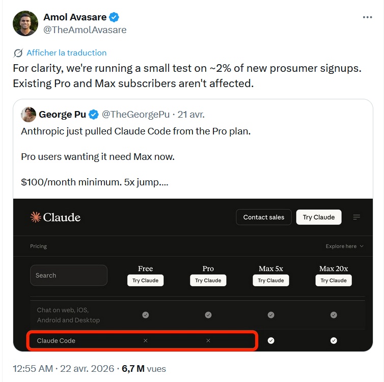Expand the Explore here dropdown
The image size is (384, 382).
coord(345,247)
